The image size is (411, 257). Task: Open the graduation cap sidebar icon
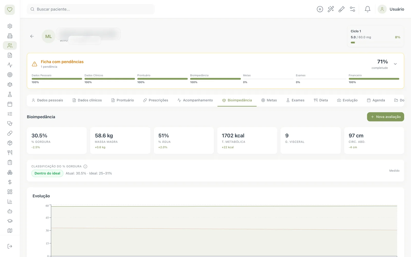(x=10, y=221)
